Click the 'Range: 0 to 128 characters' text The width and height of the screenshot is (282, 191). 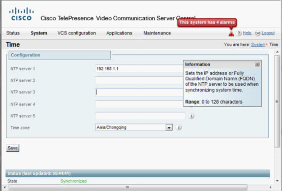(214, 102)
